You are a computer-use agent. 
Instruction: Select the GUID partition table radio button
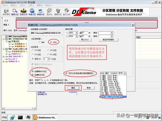pyautogui.click(x=51, y=42)
